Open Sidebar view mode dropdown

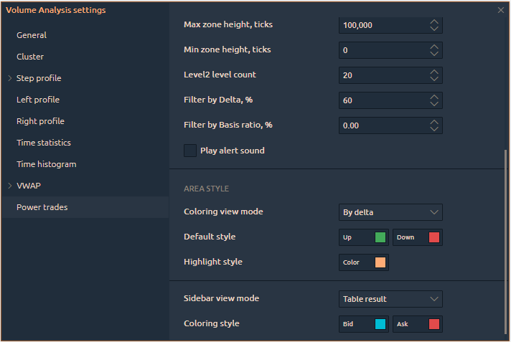390,299
